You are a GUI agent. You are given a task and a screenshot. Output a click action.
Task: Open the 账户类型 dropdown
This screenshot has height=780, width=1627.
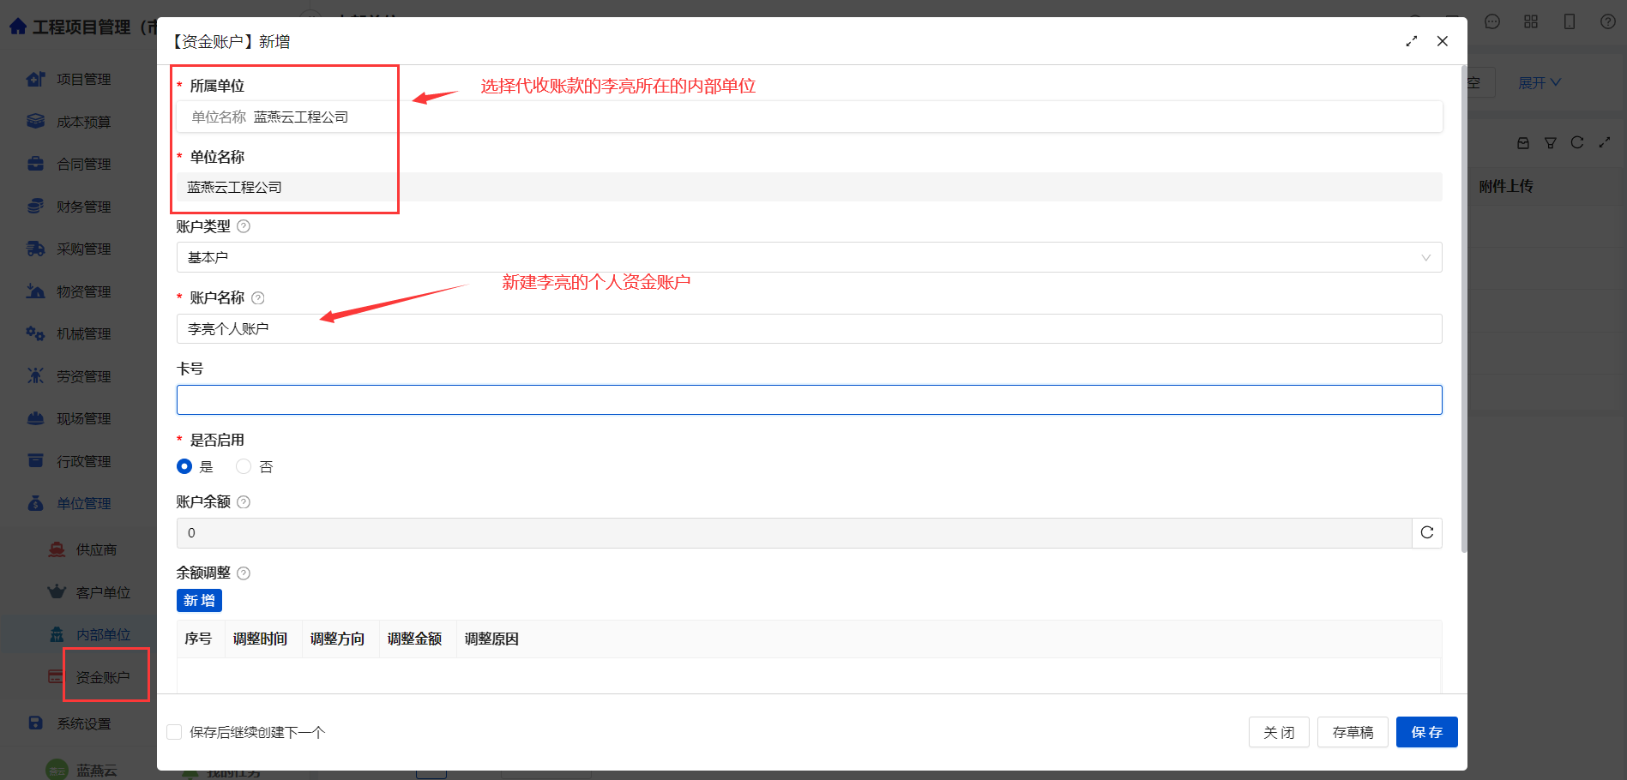point(809,257)
